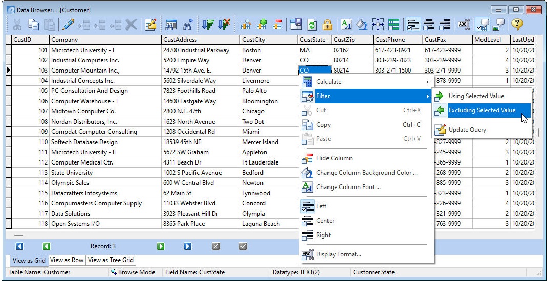Select the cell 'Nordan Distributors, Inc.'
Screen dimensions: 547x281
pos(105,122)
